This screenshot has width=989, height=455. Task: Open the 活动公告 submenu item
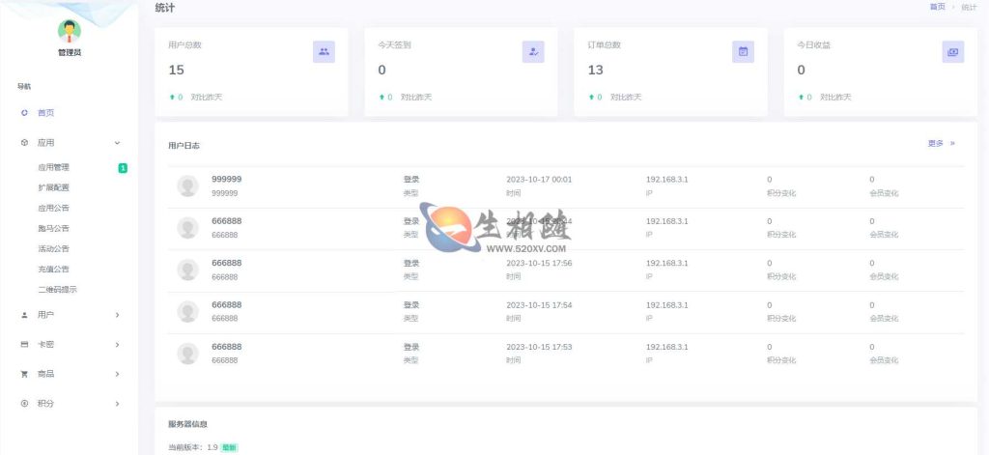click(x=54, y=248)
